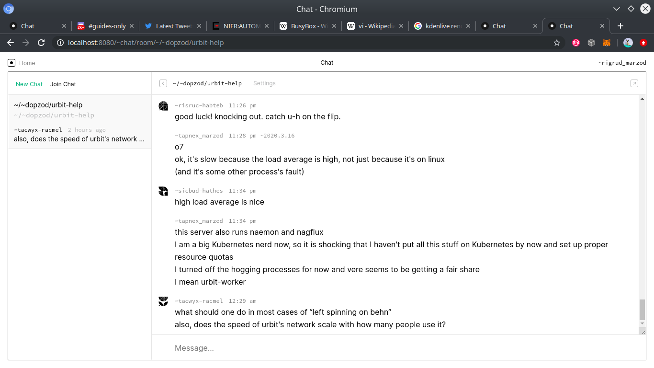Viewport: 654px width, 368px height.
Task: Open the MetaMask fox extension
Action: [x=606, y=43]
